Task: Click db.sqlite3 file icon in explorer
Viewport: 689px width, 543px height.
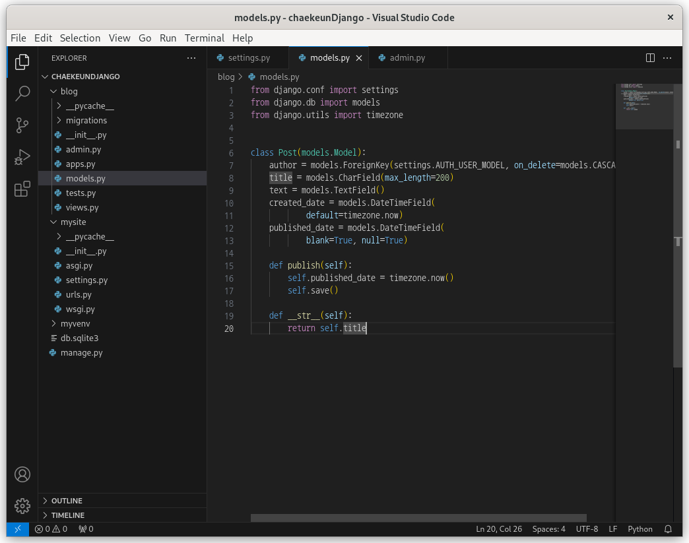Action: [53, 338]
